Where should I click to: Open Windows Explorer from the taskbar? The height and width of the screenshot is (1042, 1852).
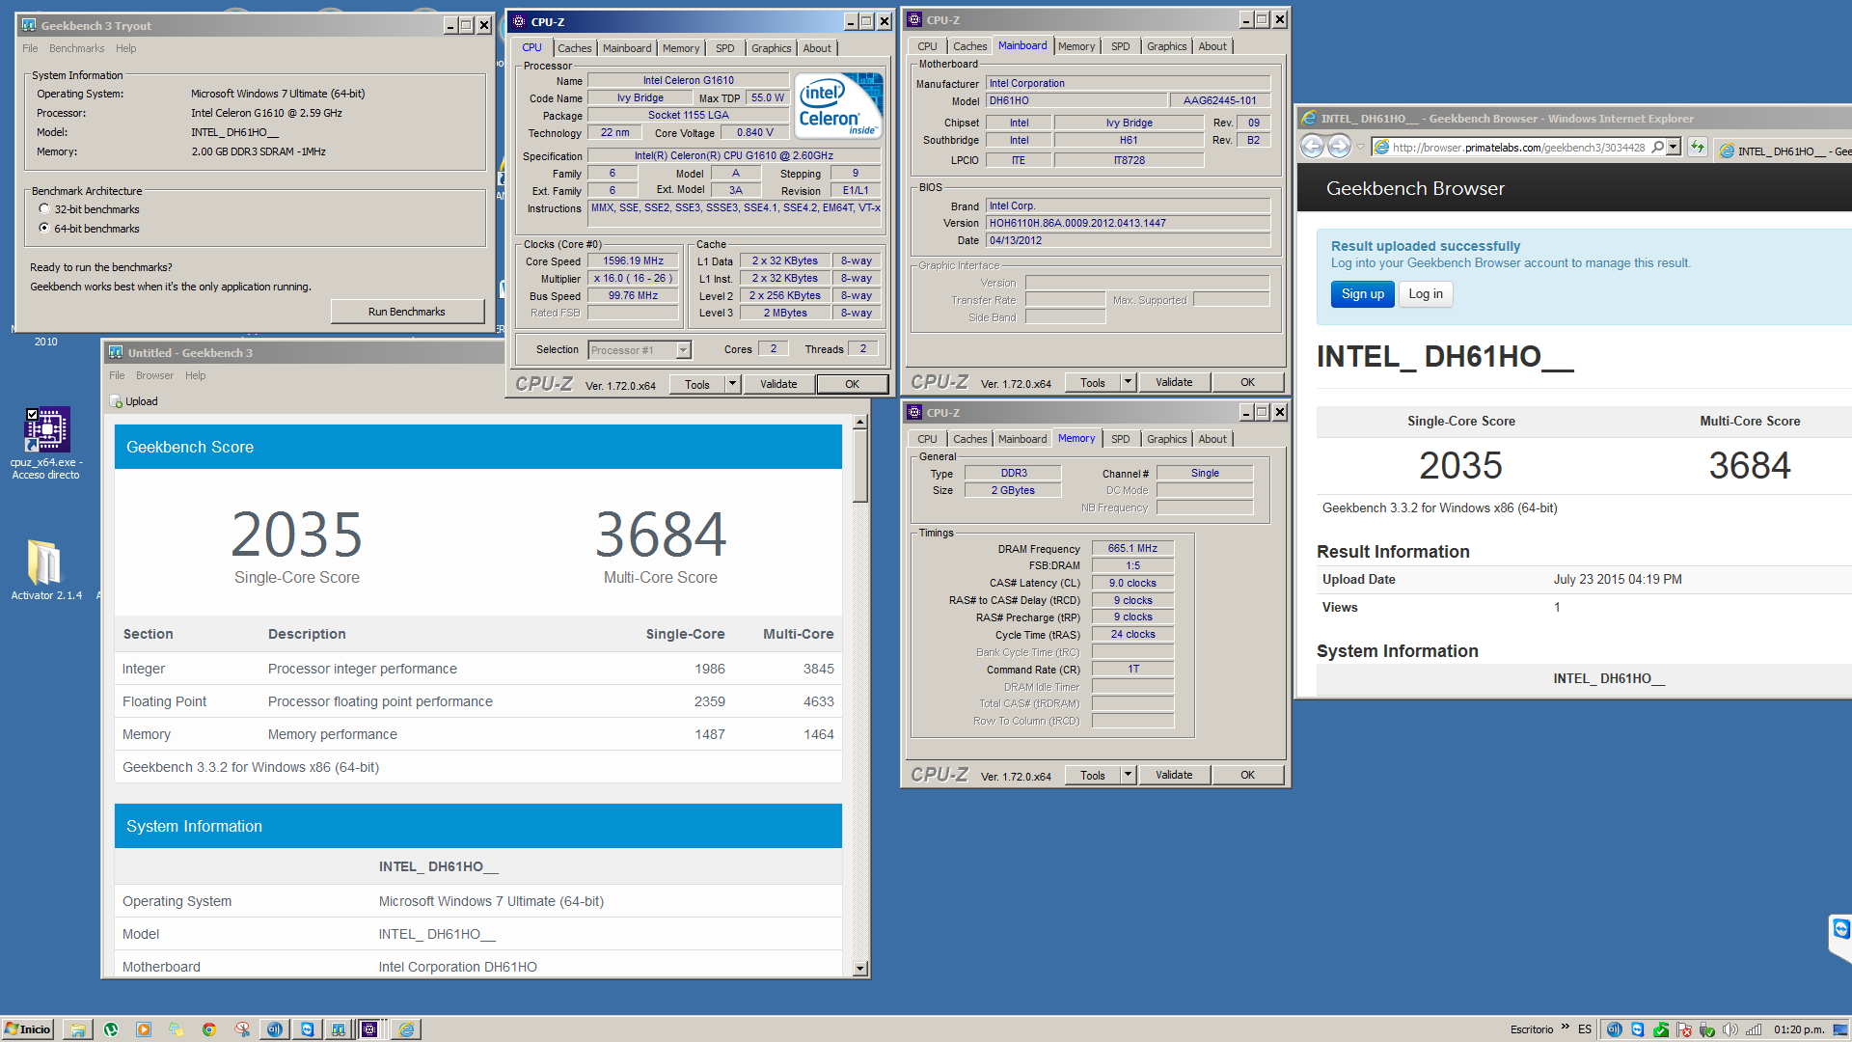[x=78, y=1029]
